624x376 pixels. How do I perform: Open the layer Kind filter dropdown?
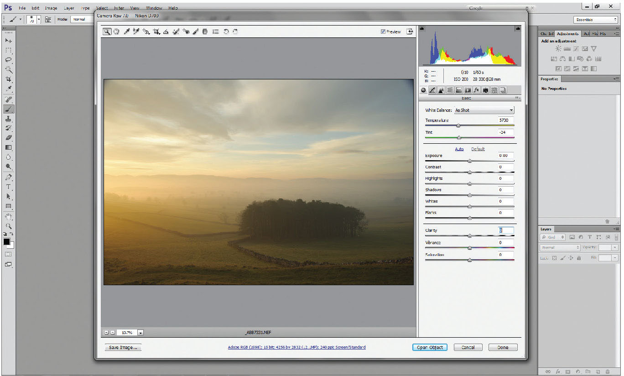pos(553,237)
